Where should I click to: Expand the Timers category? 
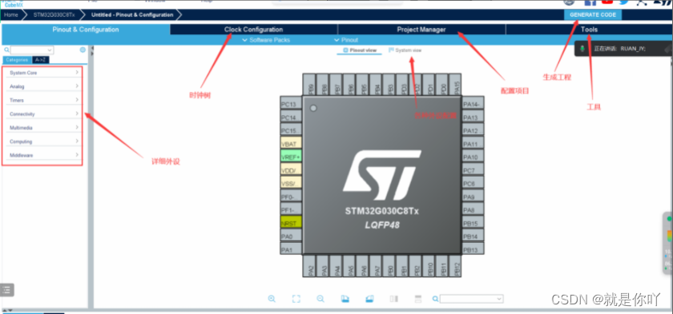tap(44, 100)
